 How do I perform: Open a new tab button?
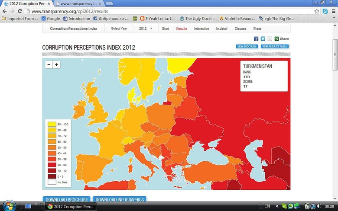tap(110, 3)
